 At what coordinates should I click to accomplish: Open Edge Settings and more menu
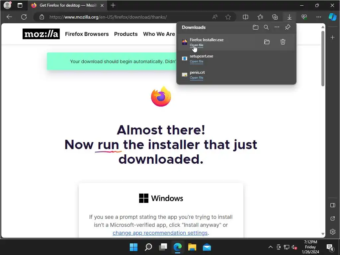[x=318, y=17]
